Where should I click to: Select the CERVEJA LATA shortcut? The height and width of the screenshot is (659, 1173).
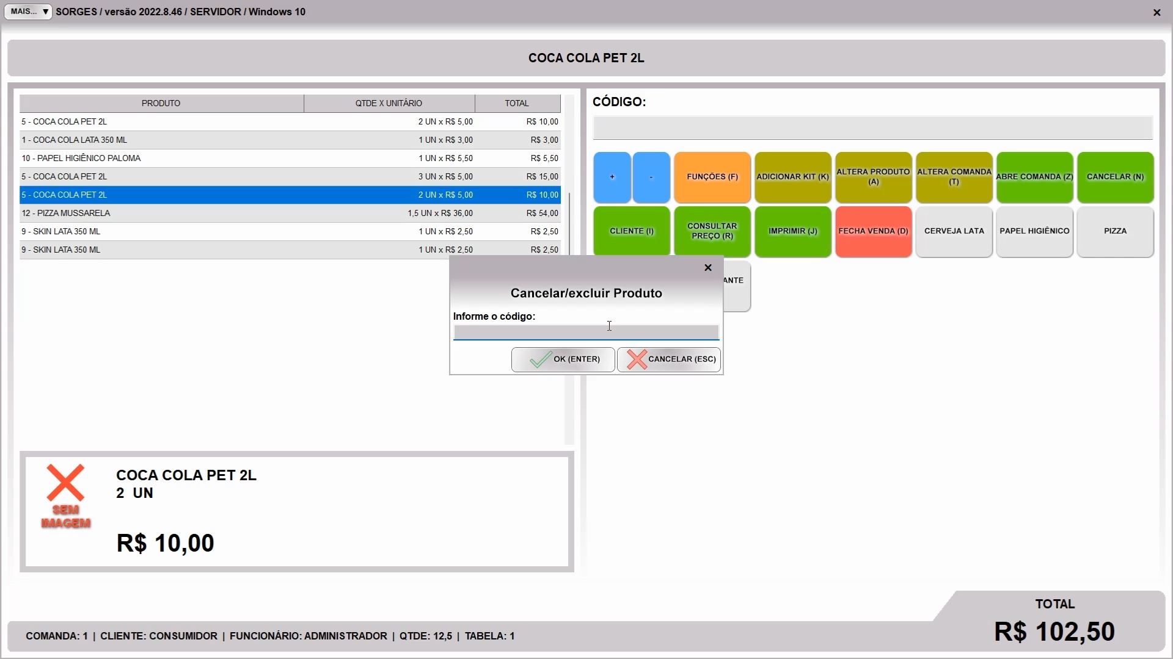tap(954, 231)
